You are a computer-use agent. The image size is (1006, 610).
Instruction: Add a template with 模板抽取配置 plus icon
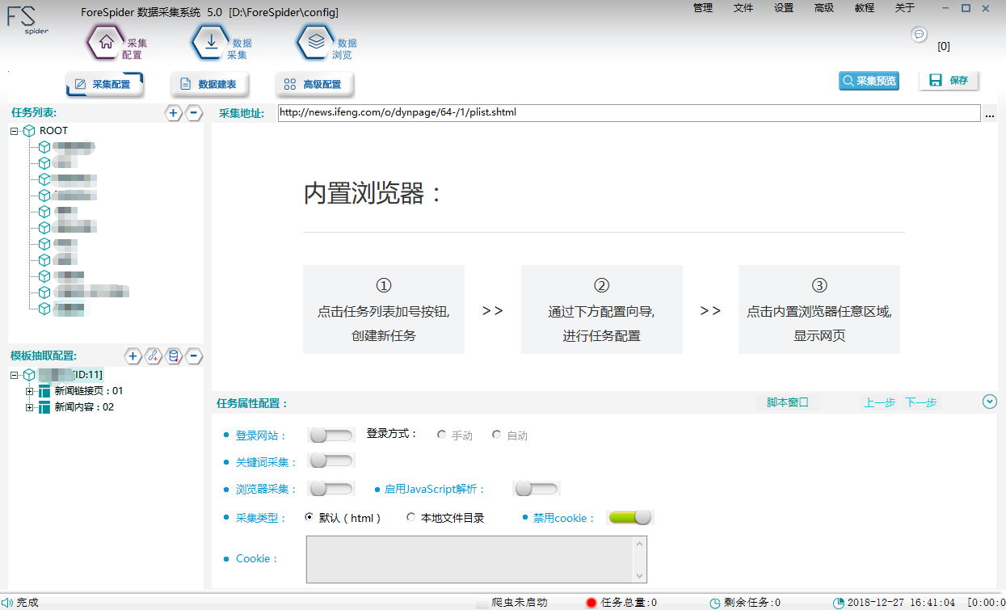point(133,356)
